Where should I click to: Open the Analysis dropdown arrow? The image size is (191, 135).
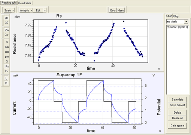pyautogui.click(x=31, y=10)
